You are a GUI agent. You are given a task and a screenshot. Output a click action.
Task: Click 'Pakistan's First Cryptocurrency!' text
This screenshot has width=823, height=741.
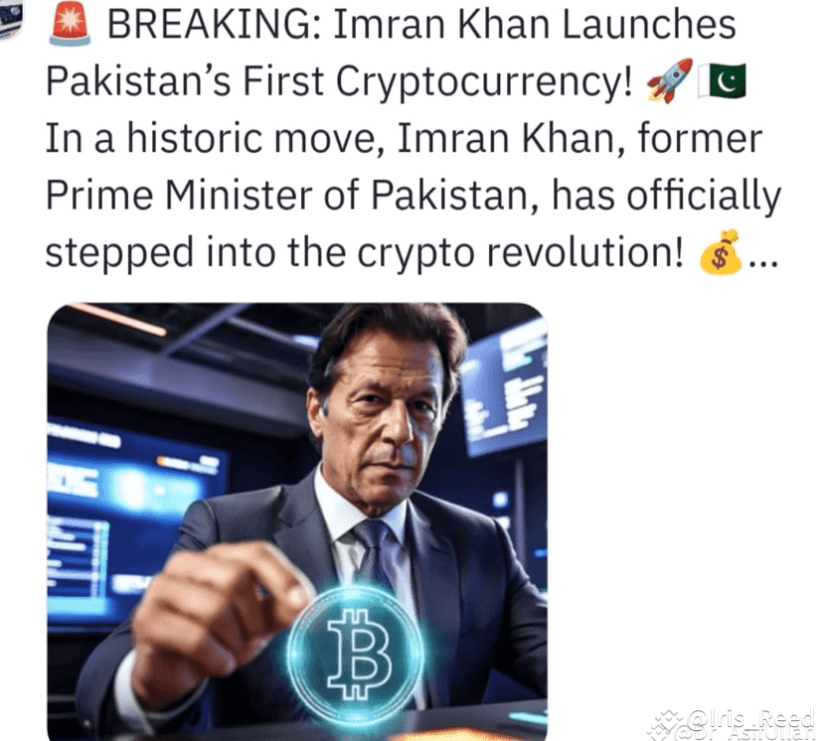pos(339,81)
